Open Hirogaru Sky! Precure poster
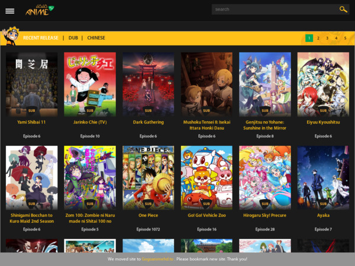Screen dimensions: 355x266 [x=265, y=177]
